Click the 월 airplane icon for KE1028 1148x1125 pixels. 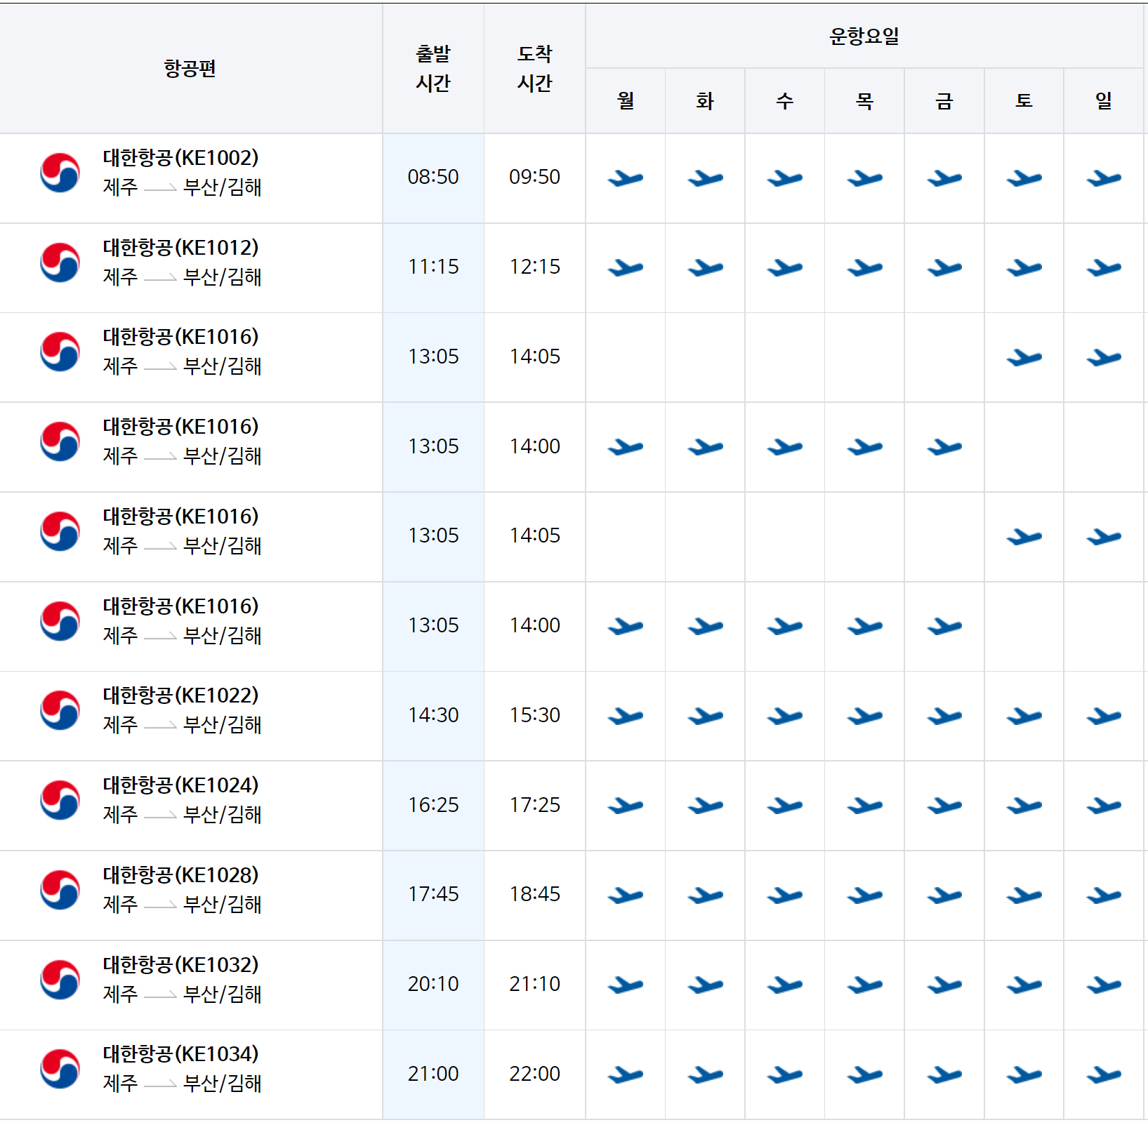coord(626,896)
